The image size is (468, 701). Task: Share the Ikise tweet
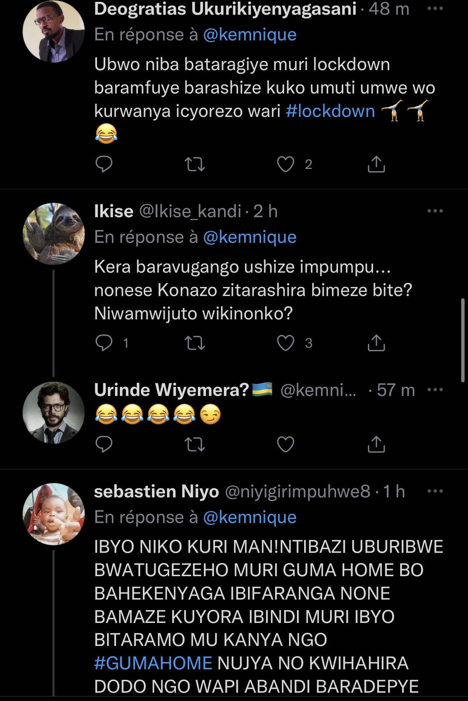pyautogui.click(x=376, y=343)
